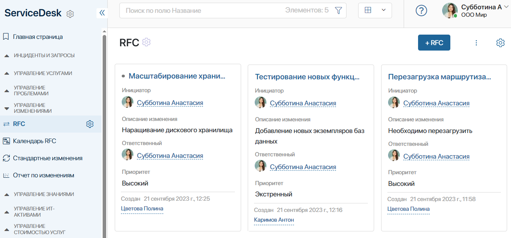Click the RFC arrows icon in sidebar
The height and width of the screenshot is (238, 511).
coord(6,124)
